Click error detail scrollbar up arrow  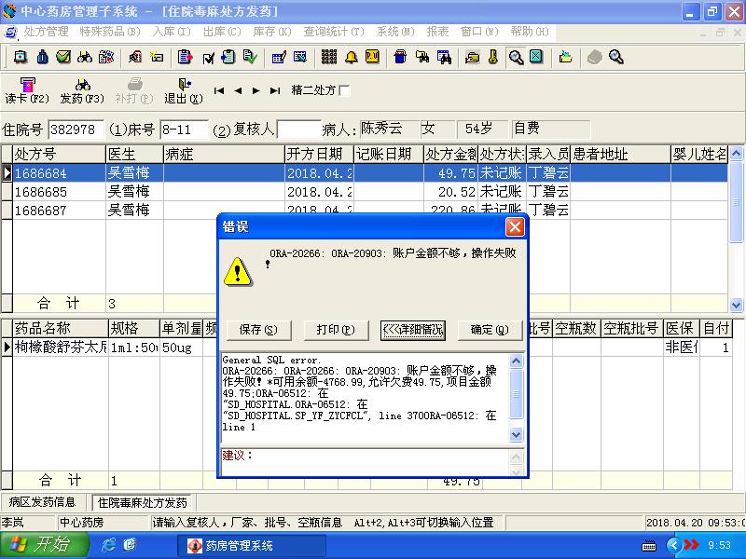[517, 361]
